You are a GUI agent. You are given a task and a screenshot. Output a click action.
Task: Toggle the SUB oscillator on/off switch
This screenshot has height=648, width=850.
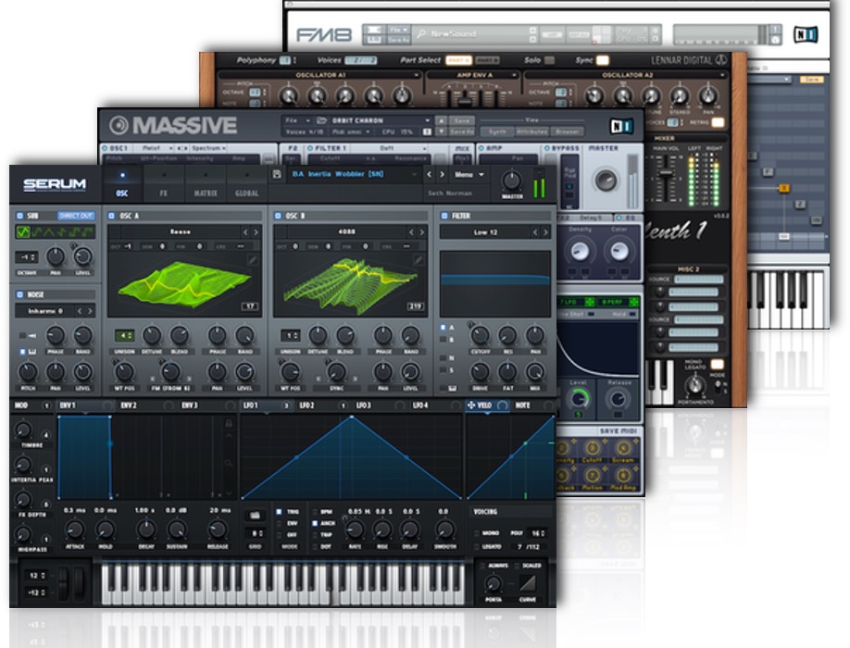tap(20, 215)
